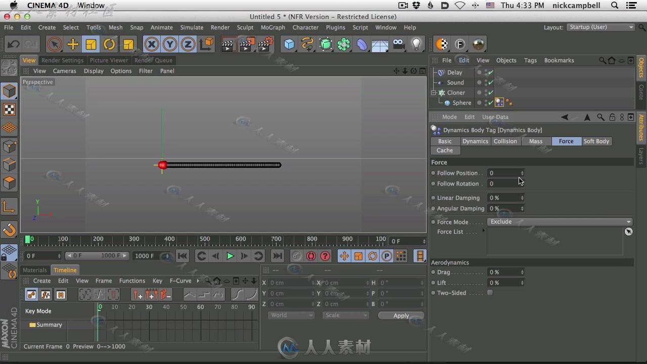Toggle Sound object enable checkmark
Image resolution: width=647 pixels, height=364 pixels.
tap(490, 82)
